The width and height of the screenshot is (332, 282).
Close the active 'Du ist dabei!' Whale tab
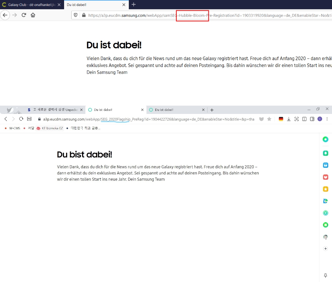tap(142, 110)
